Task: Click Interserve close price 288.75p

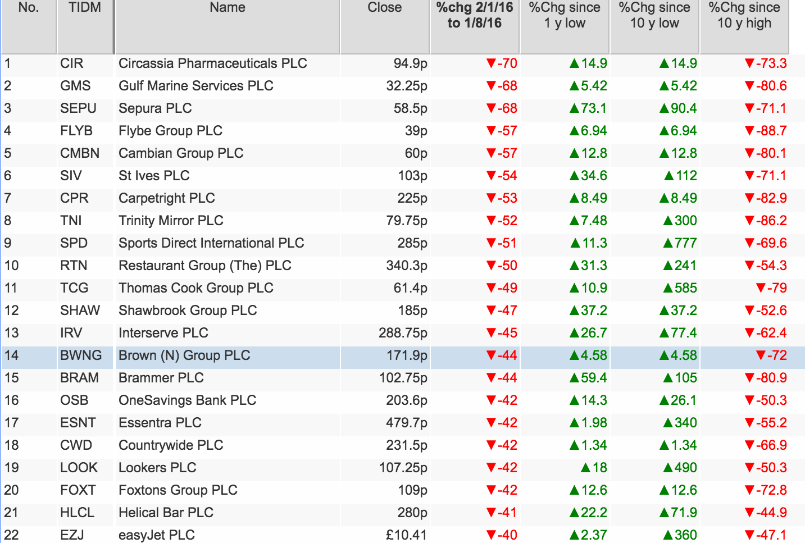Action: [403, 333]
